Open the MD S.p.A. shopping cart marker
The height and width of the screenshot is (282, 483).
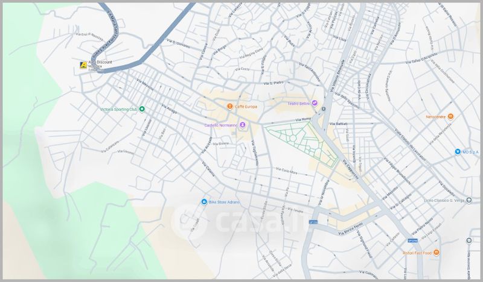[x=458, y=152]
